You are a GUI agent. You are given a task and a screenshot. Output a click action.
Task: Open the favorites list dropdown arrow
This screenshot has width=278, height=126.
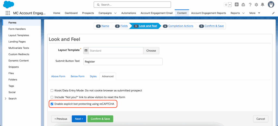230,5
